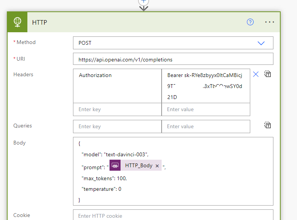Viewport: 297px width, 220px height.
Task: Click the Bearer token header value
Action: pyautogui.click(x=205, y=86)
